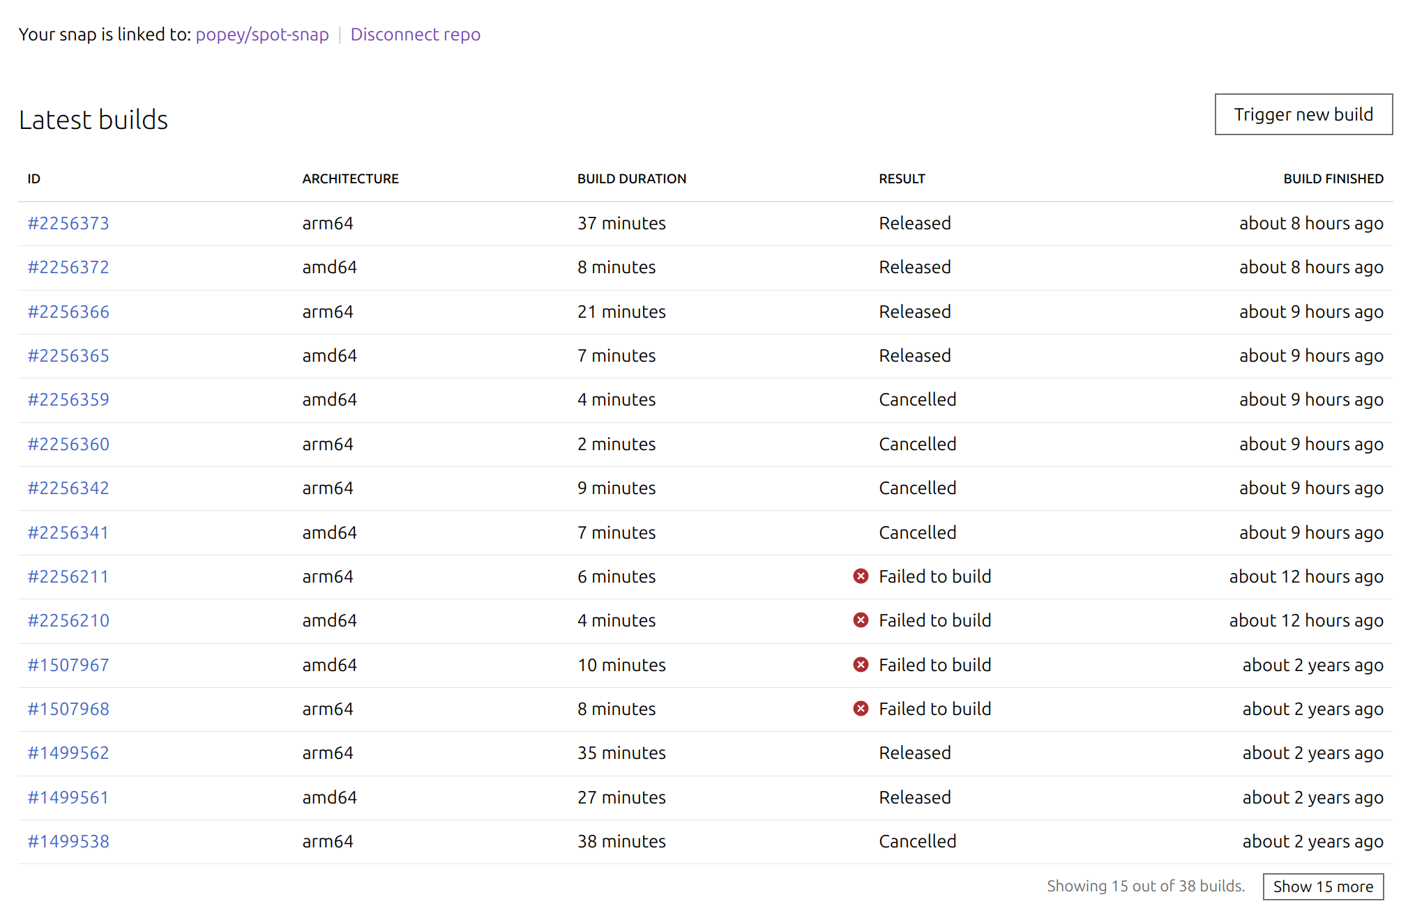The height and width of the screenshot is (915, 1408).
Task: Click the failed icon for build #2256211
Action: click(x=861, y=576)
